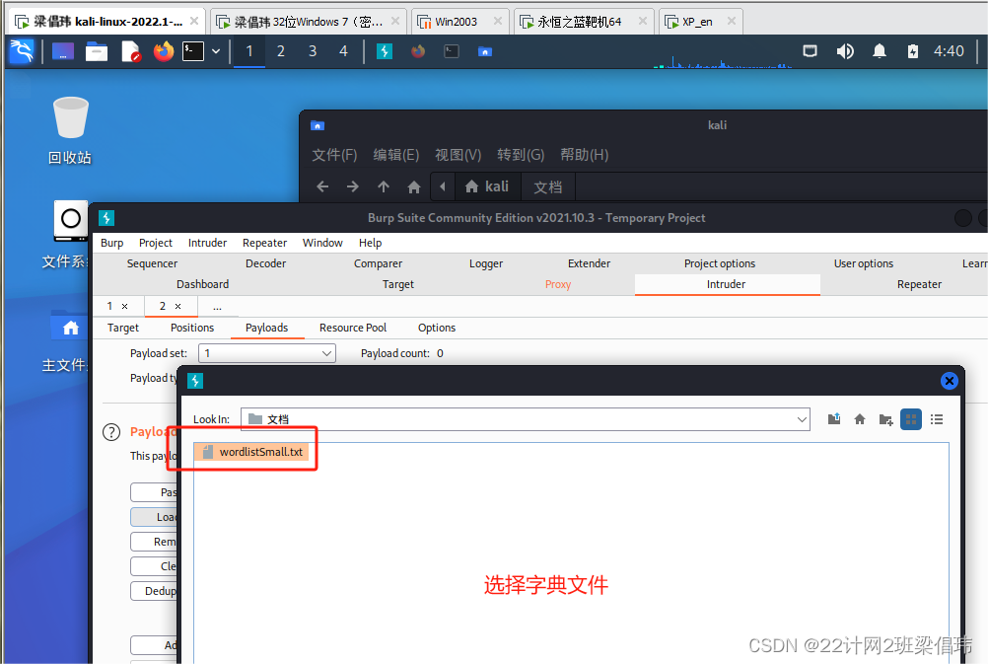Screen dimensions: 988x664
Task: Click back arrow in file manager
Action: point(322,186)
